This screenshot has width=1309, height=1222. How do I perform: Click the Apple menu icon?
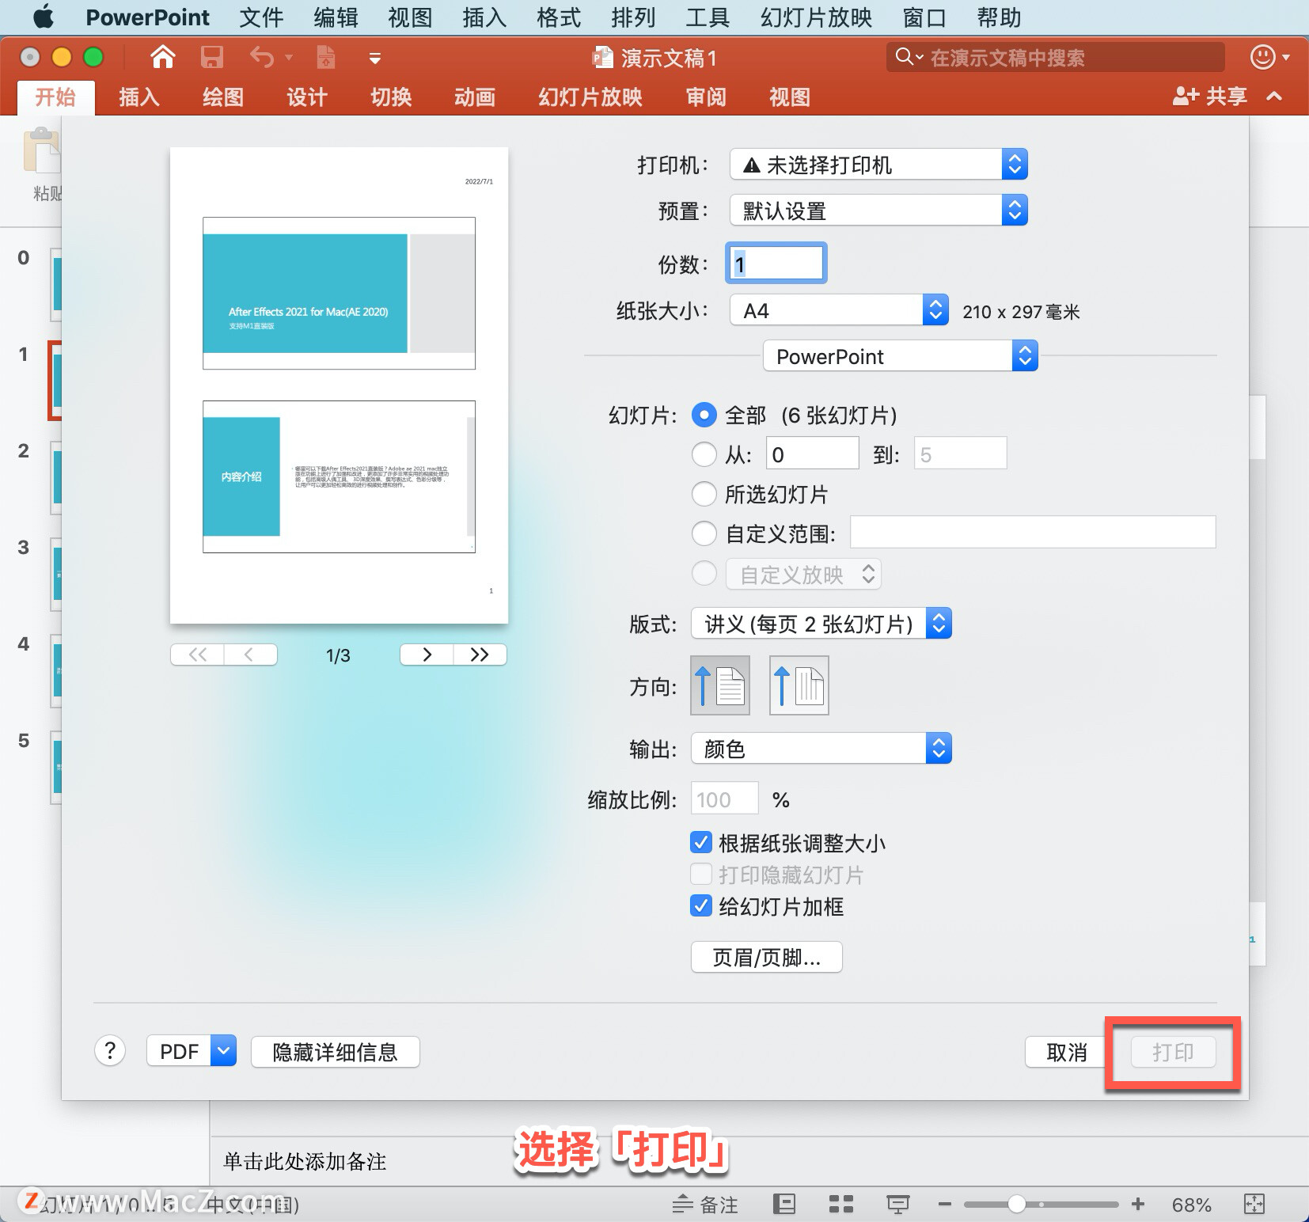[x=44, y=17]
